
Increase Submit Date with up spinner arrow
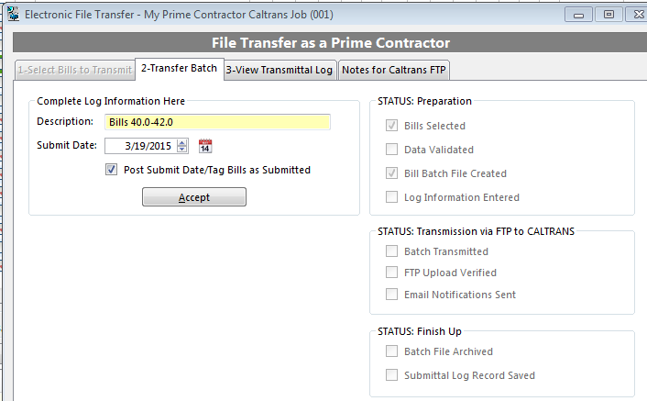182,142
